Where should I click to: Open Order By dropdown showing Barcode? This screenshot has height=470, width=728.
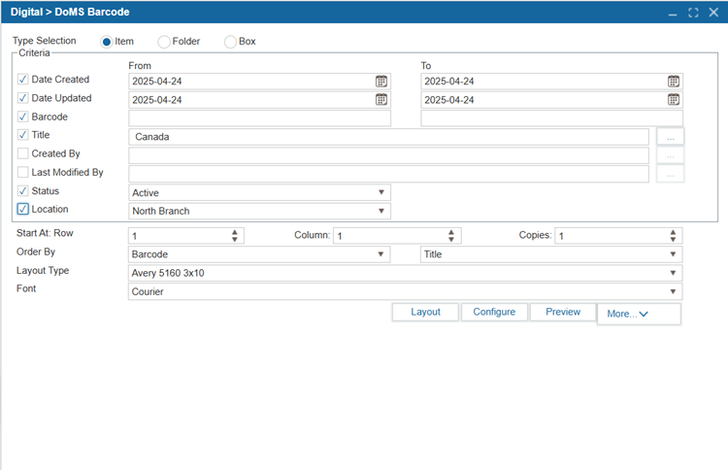pos(259,254)
